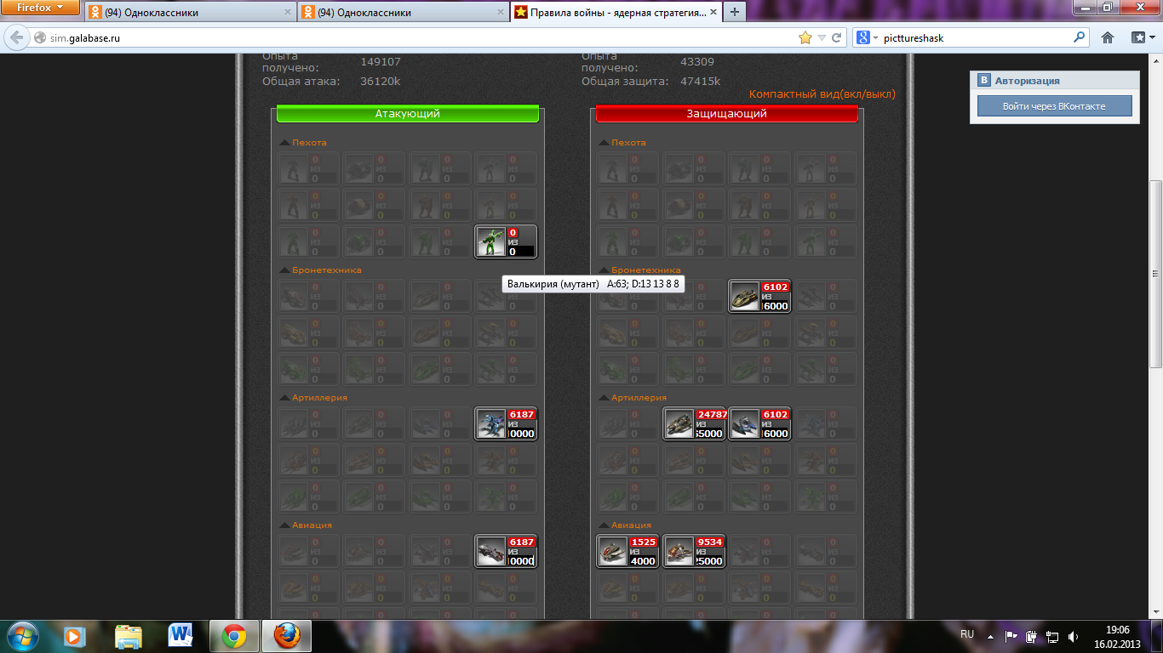This screenshot has width=1163, height=653.
Task: Click the page's vertical scrollbar thumb
Action: (x=1156, y=274)
